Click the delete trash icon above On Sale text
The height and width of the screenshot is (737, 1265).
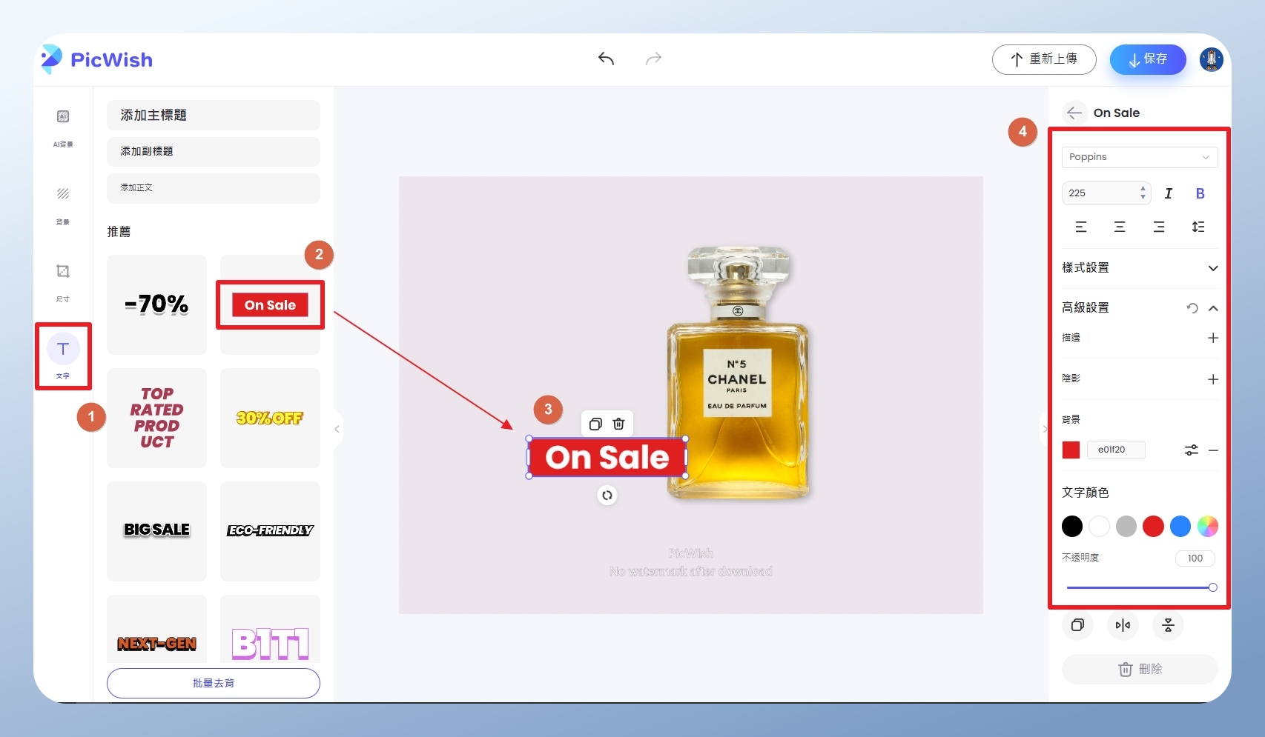618,424
